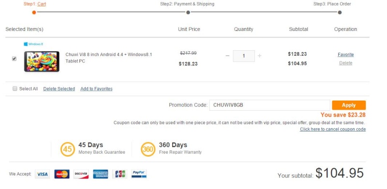Click the American Express card icon
This screenshot has width=387, height=189.
(101, 174)
